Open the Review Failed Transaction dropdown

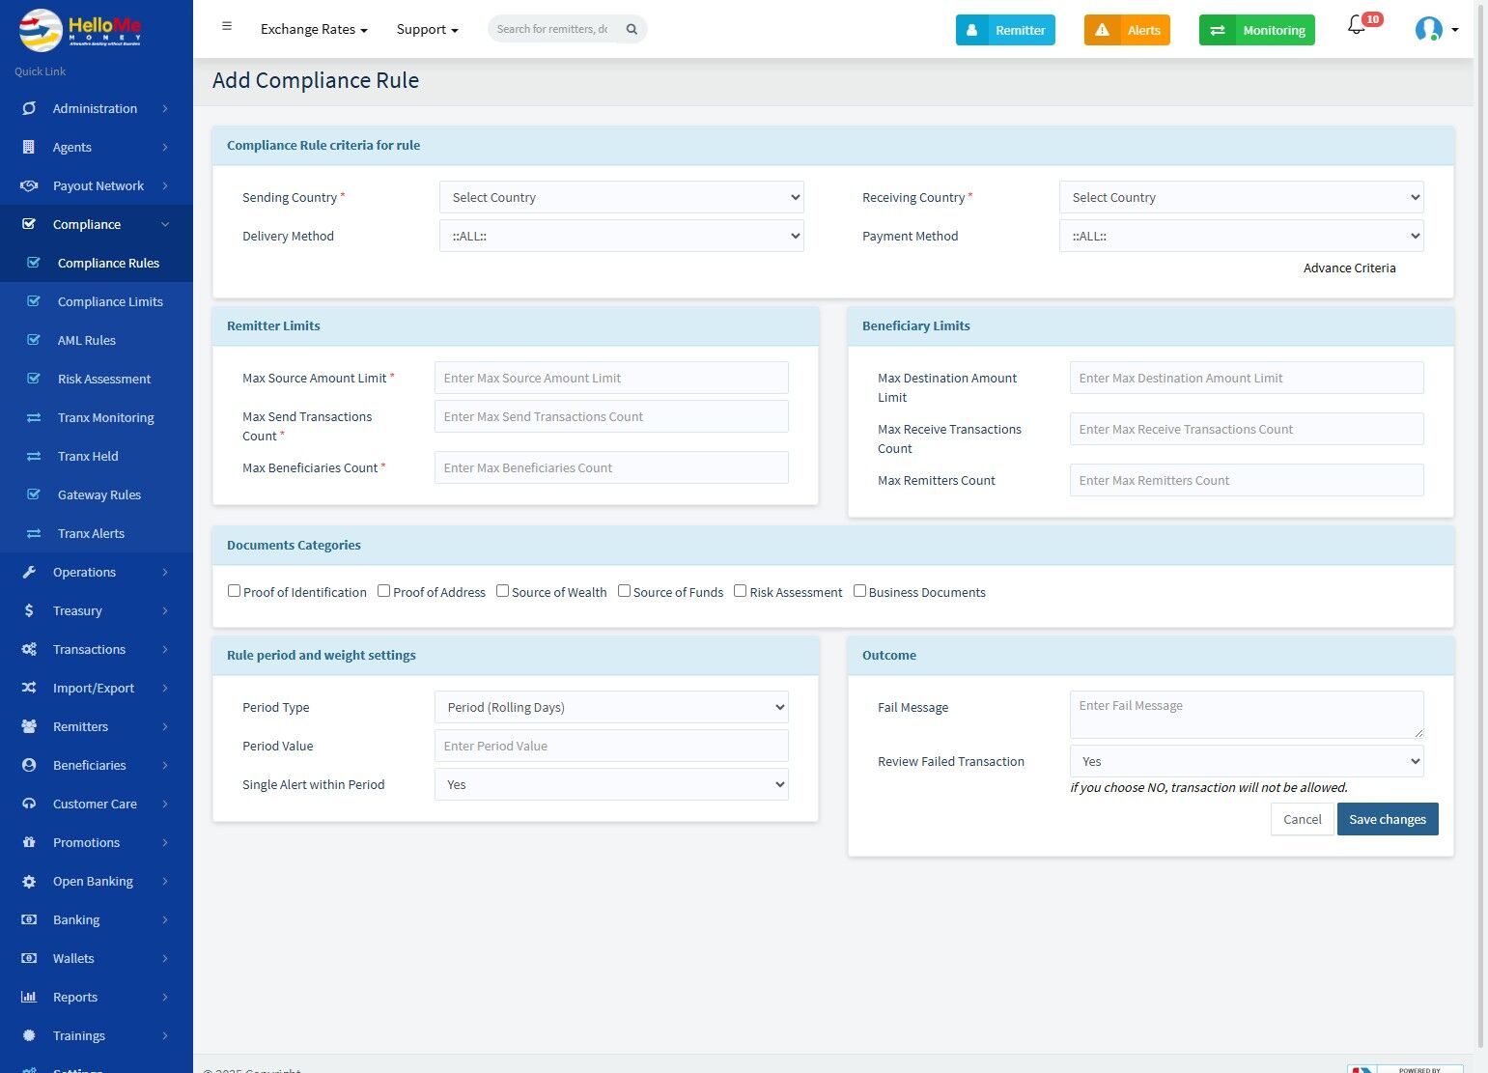tap(1247, 761)
